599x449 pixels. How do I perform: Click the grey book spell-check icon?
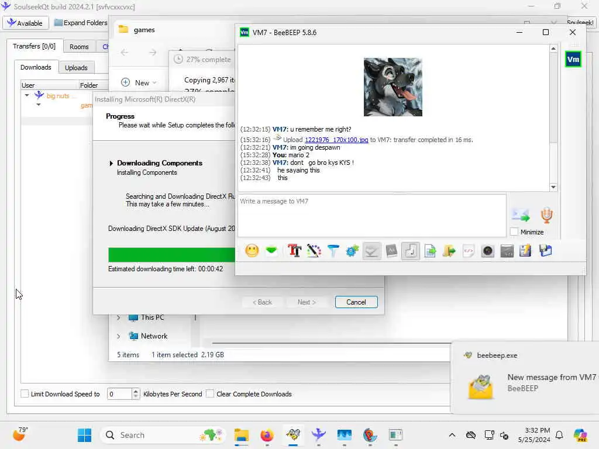click(391, 251)
